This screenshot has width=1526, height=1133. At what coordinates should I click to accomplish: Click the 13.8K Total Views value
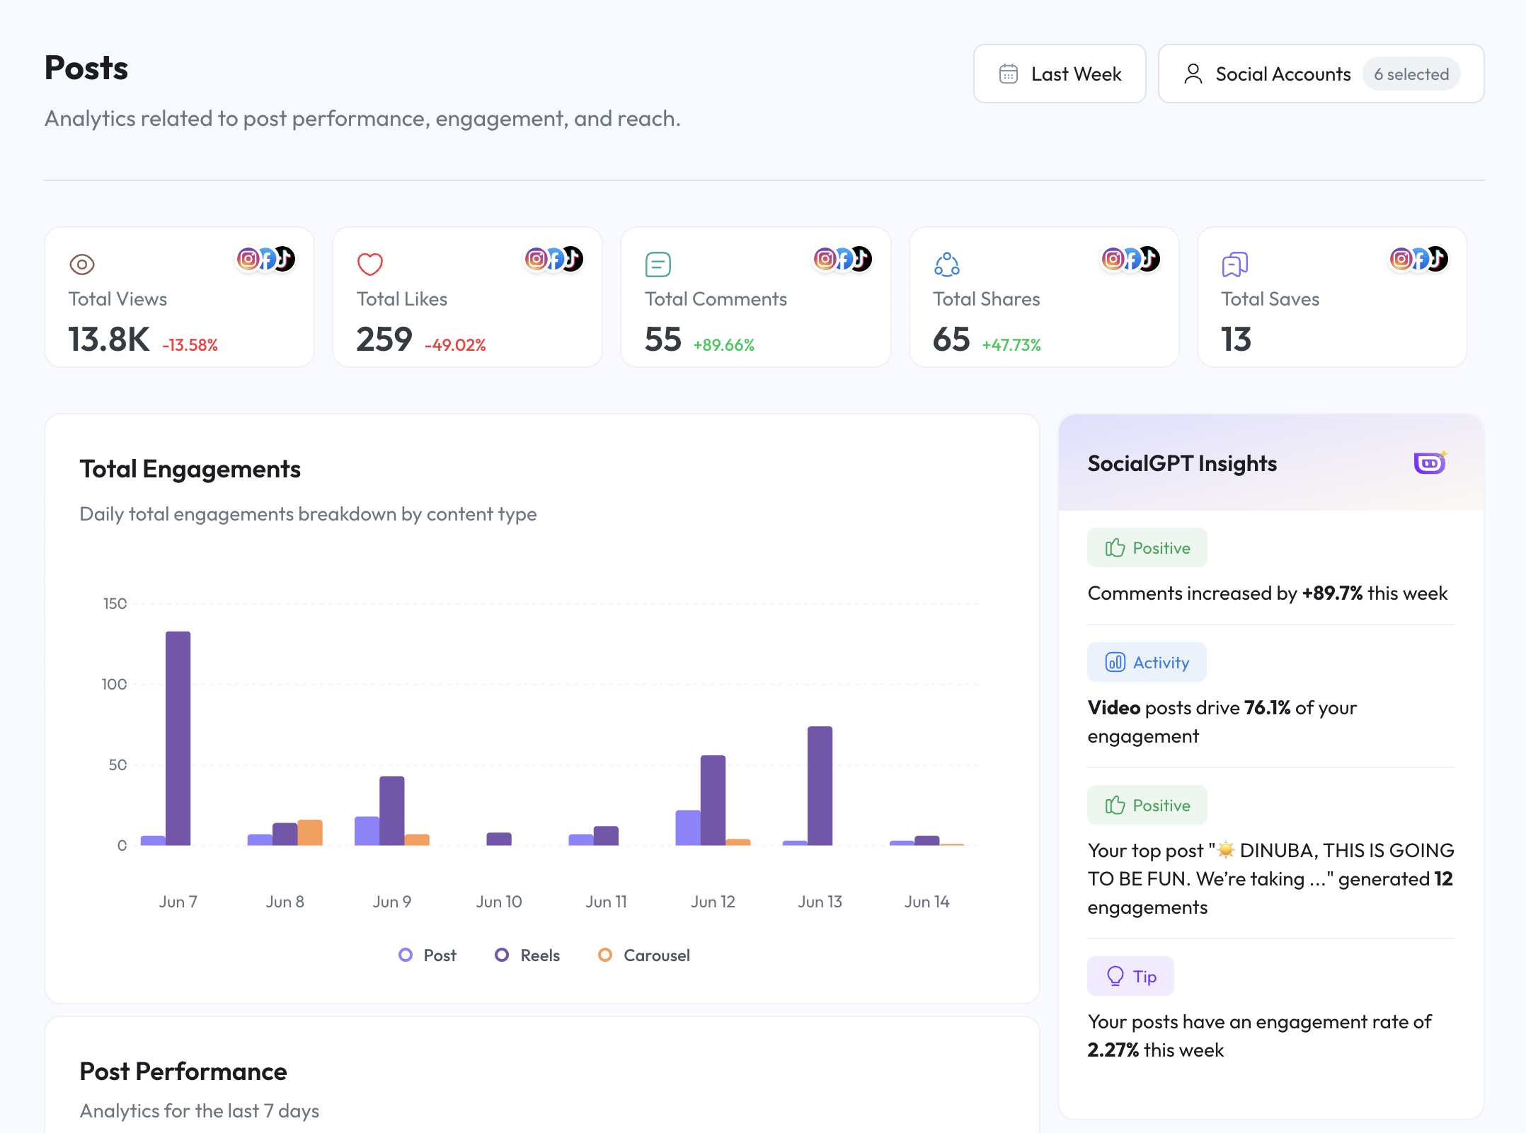[x=109, y=339]
